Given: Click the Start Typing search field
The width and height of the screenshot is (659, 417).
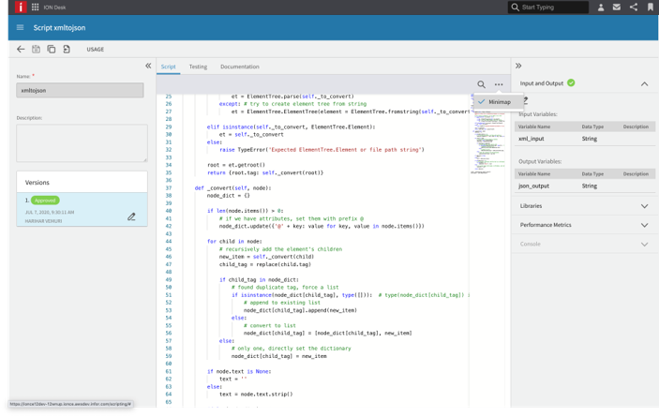Looking at the screenshot, I should point(553,7).
